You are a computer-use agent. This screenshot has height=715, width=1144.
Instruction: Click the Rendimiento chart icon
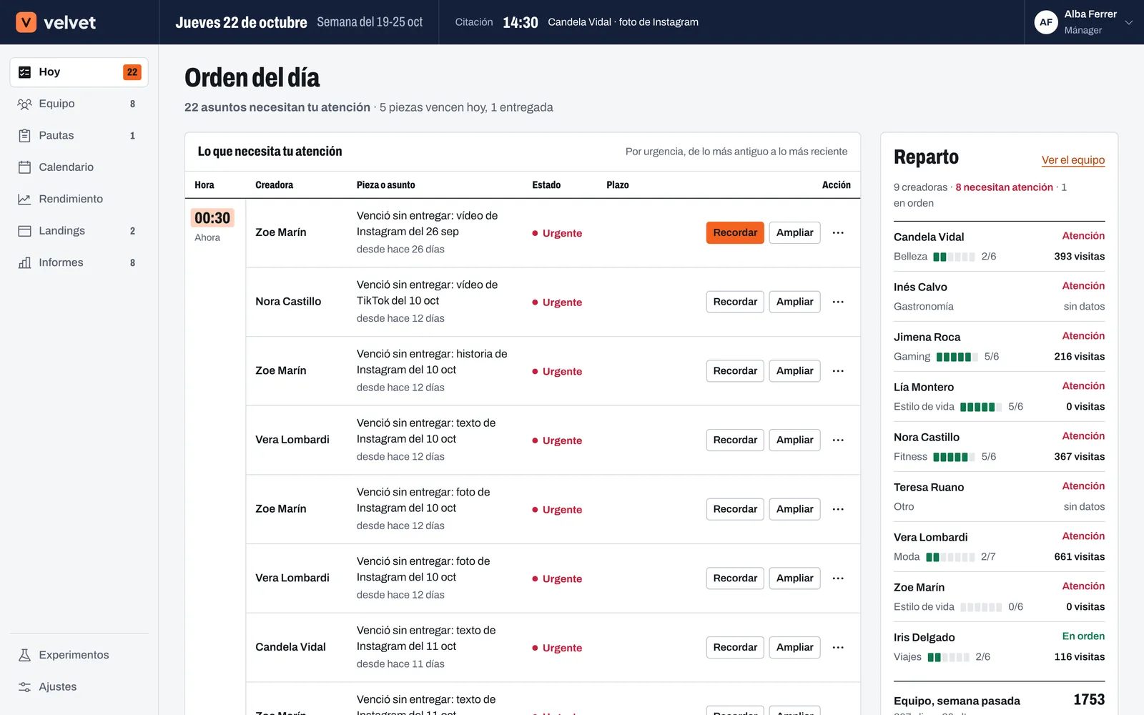tap(24, 199)
